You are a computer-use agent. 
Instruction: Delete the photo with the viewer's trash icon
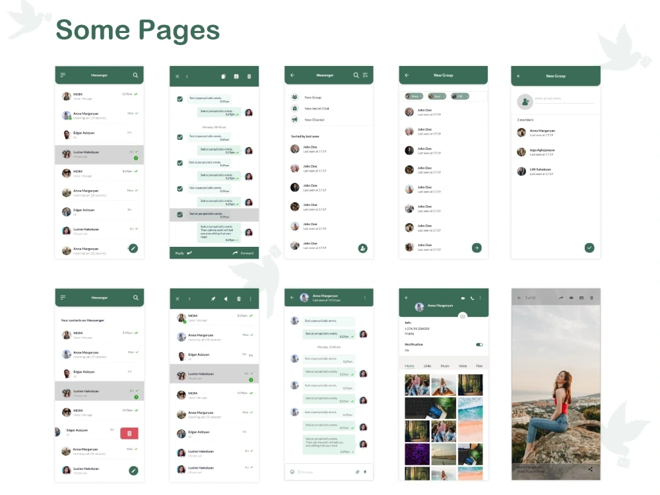pyautogui.click(x=591, y=298)
